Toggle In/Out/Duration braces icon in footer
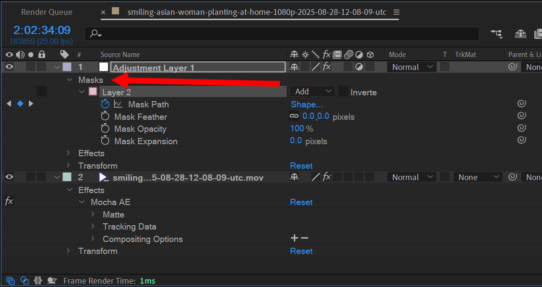Image resolution: width=542 pixels, height=287 pixels. 37,281
